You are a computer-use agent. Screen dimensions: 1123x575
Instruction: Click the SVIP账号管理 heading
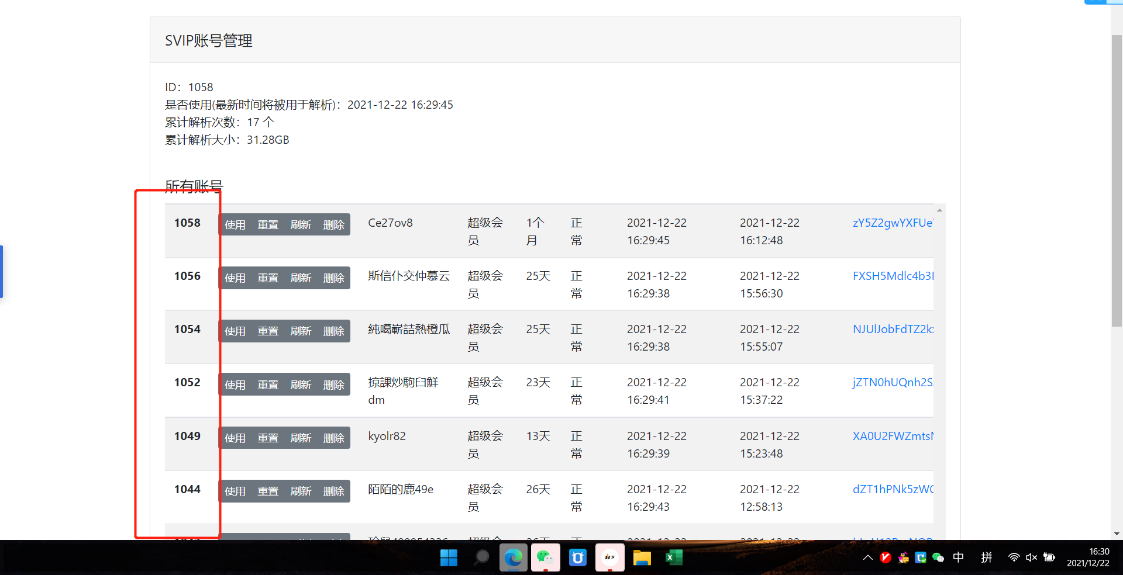pos(209,40)
